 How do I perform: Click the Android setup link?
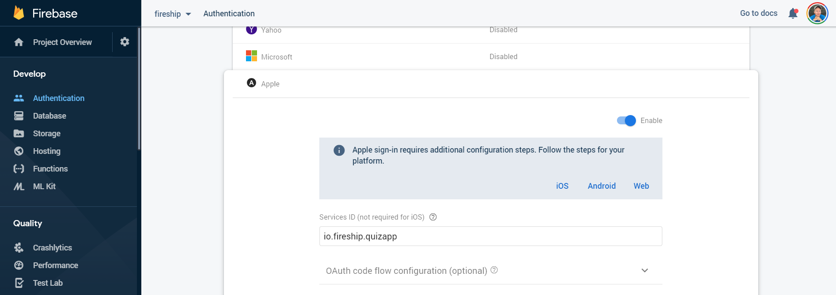tap(601, 186)
